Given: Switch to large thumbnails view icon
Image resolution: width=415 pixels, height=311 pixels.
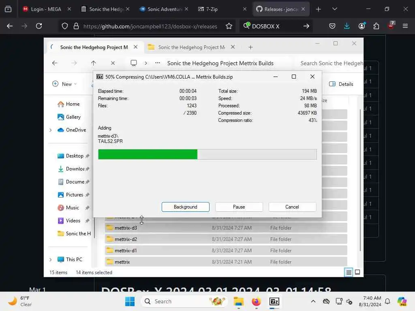Looking at the screenshot, I should point(357,272).
